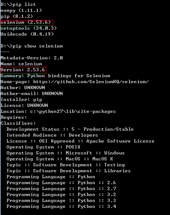This screenshot has width=170, height=215.
Task: Select the red-boxed selenium (2.53.6) line
Action: (x=27, y=23)
